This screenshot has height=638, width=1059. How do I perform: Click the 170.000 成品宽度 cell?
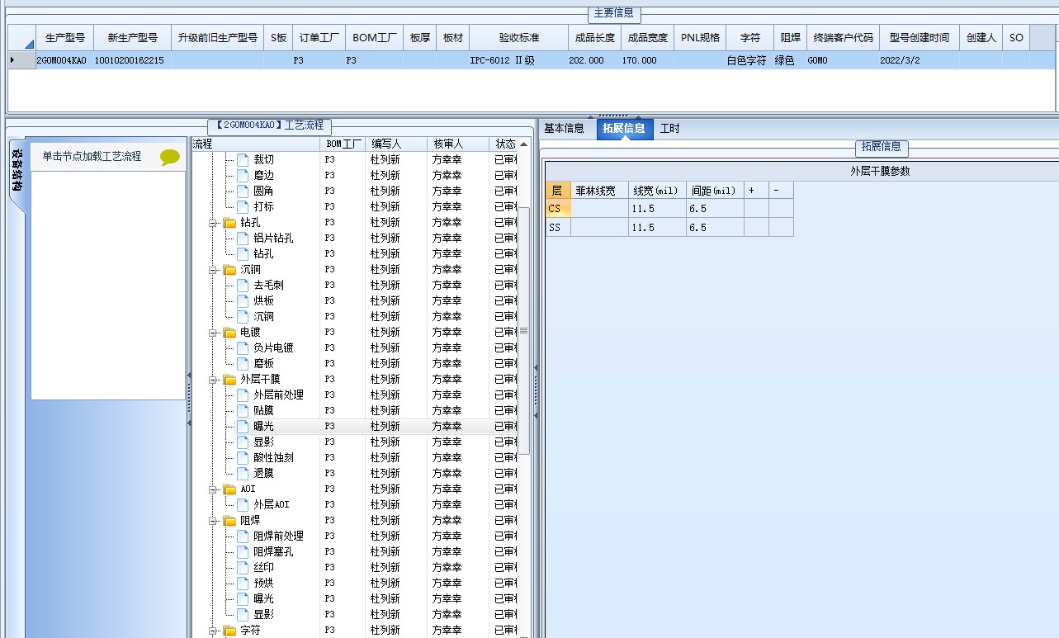pos(647,60)
